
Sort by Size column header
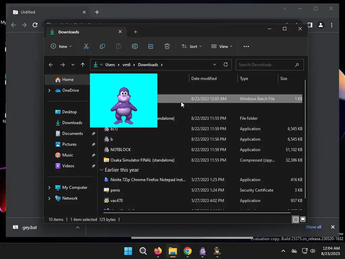(290, 79)
